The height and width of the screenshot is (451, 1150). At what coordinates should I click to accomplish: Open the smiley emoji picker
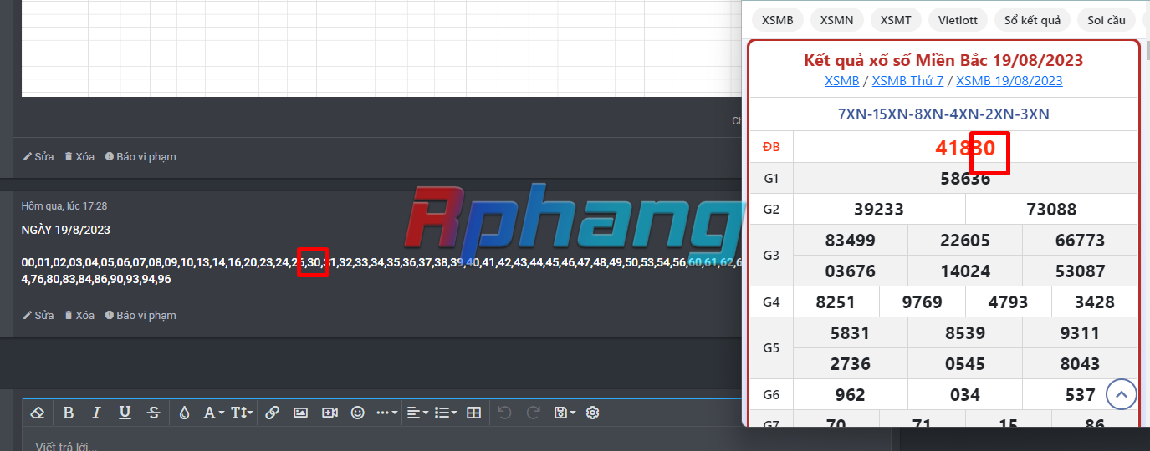pyautogui.click(x=358, y=413)
